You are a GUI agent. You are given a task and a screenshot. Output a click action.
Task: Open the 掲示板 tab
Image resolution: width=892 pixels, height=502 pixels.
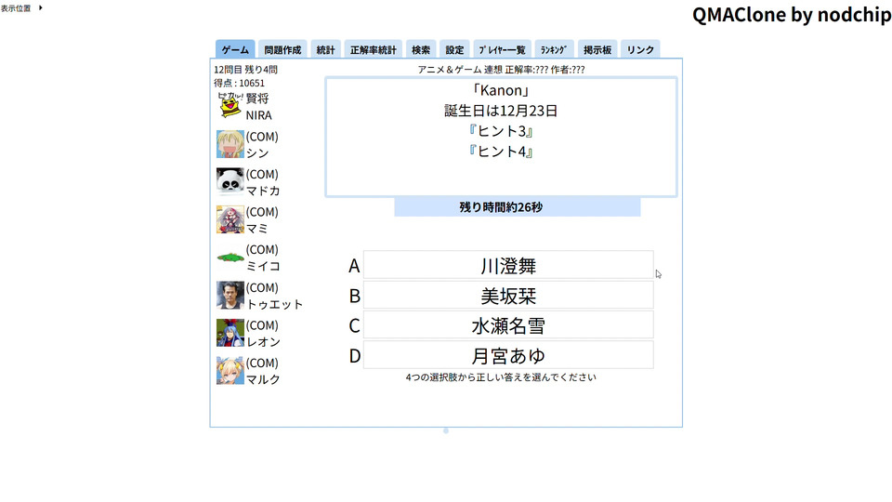pyautogui.click(x=597, y=49)
